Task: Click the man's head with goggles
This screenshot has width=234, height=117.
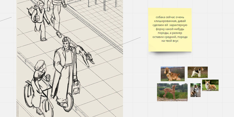Action: pos(66,43)
